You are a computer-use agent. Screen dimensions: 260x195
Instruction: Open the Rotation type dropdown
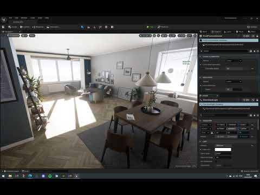[206, 128]
